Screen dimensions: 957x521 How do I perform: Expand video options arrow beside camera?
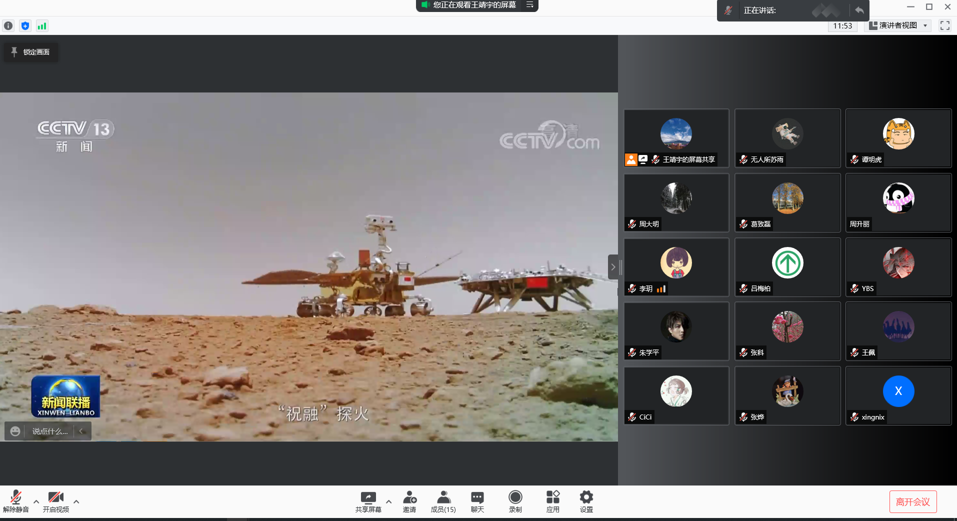[x=76, y=501]
